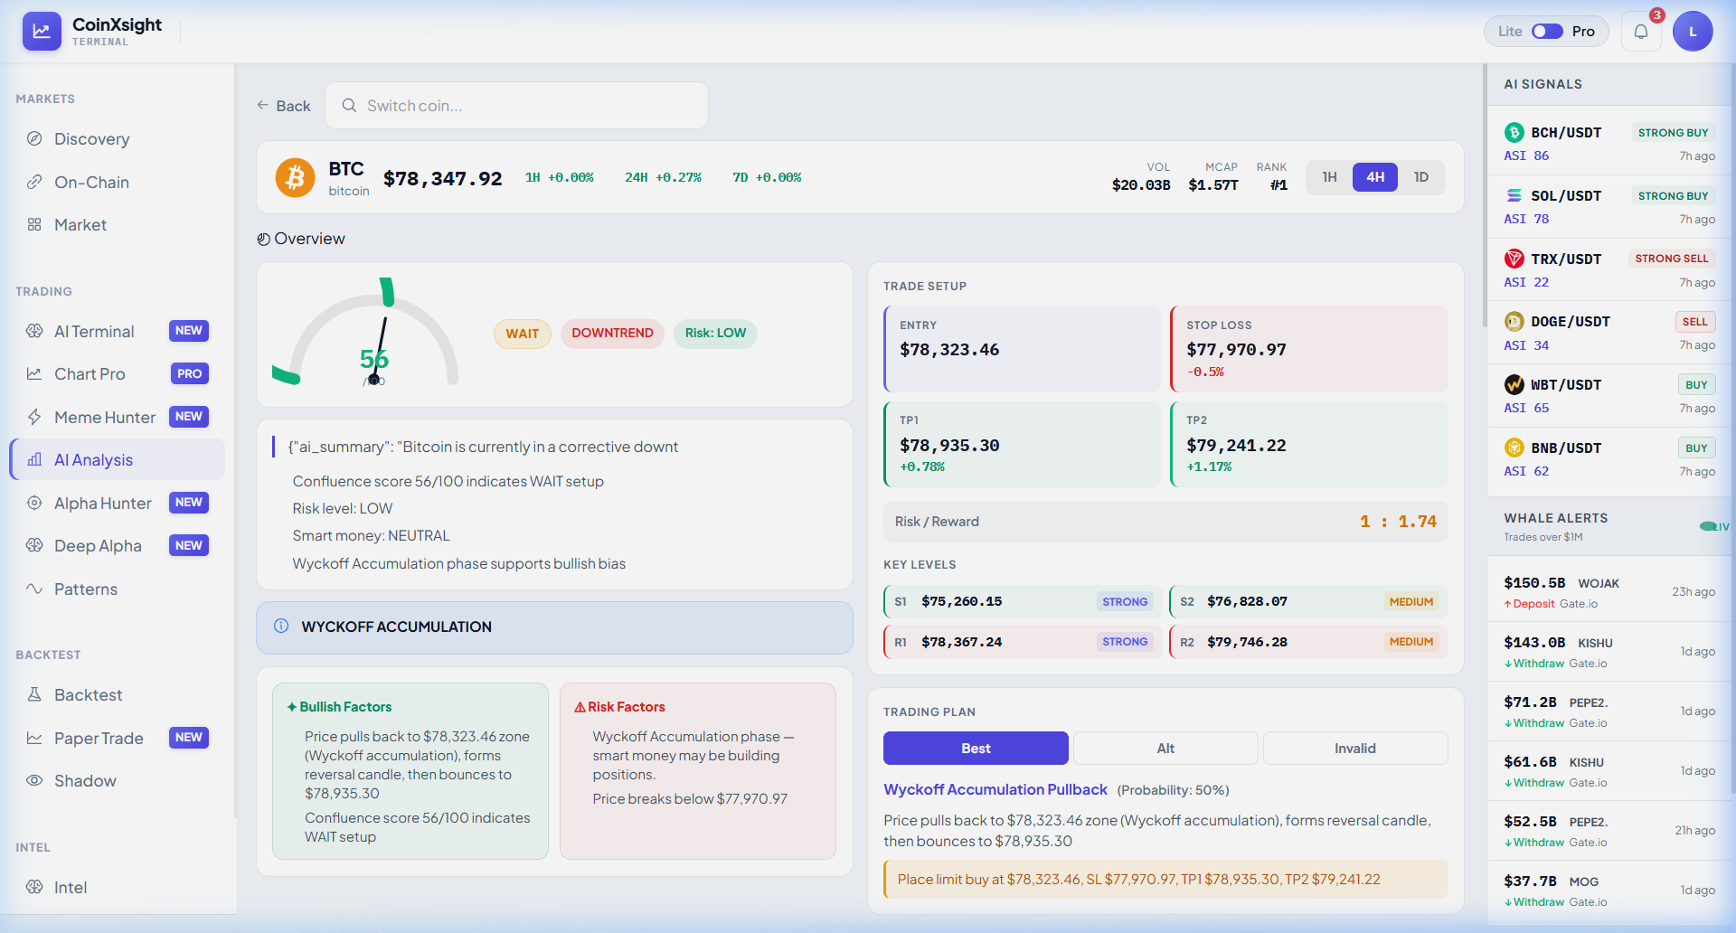Open $150.5B WOJAK whale alert
1736x933 pixels.
click(x=1609, y=592)
